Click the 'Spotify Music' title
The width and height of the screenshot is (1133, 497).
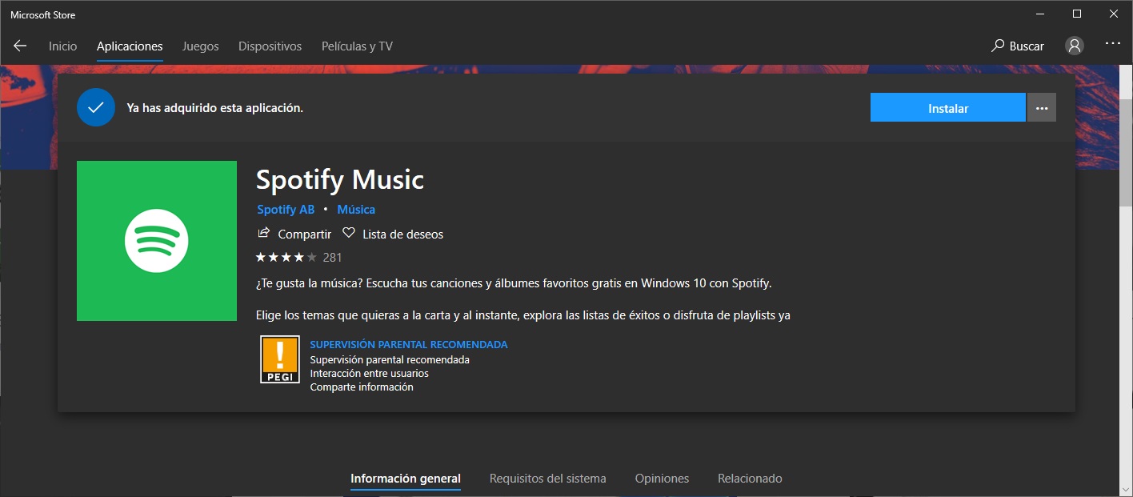(340, 179)
